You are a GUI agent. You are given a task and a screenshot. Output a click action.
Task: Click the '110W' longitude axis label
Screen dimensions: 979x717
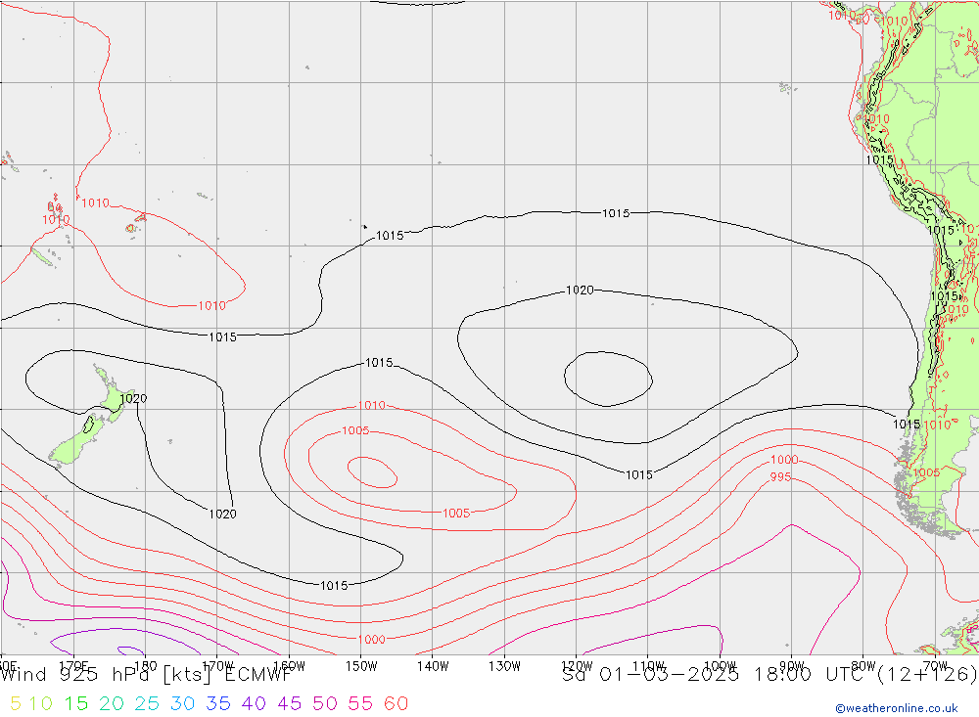[648, 666]
